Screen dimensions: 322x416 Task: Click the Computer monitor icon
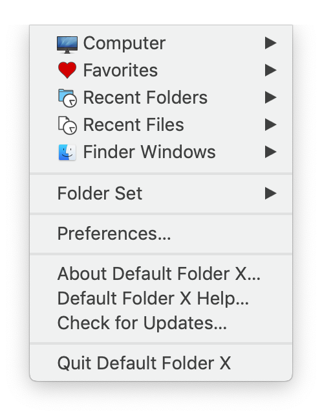pos(67,45)
